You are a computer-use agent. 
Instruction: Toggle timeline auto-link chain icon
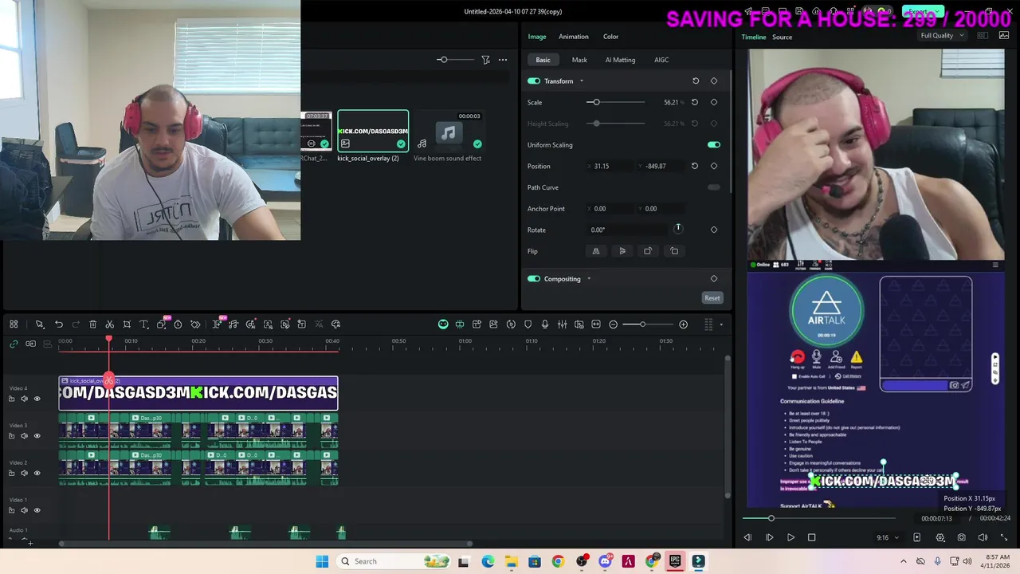14,344
